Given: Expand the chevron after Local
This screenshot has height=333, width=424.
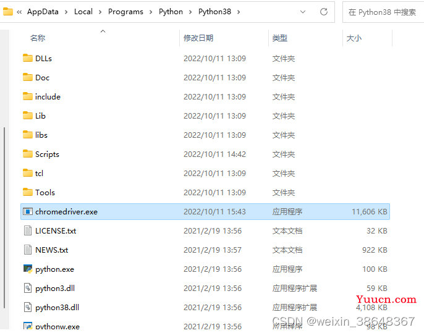Looking at the screenshot, I should (100, 12).
